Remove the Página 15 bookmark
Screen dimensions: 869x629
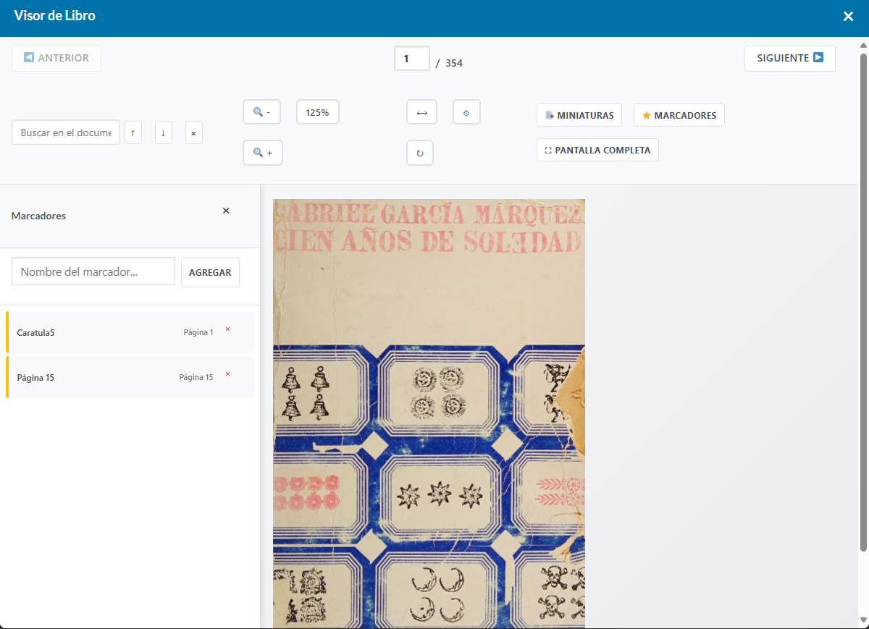point(227,374)
